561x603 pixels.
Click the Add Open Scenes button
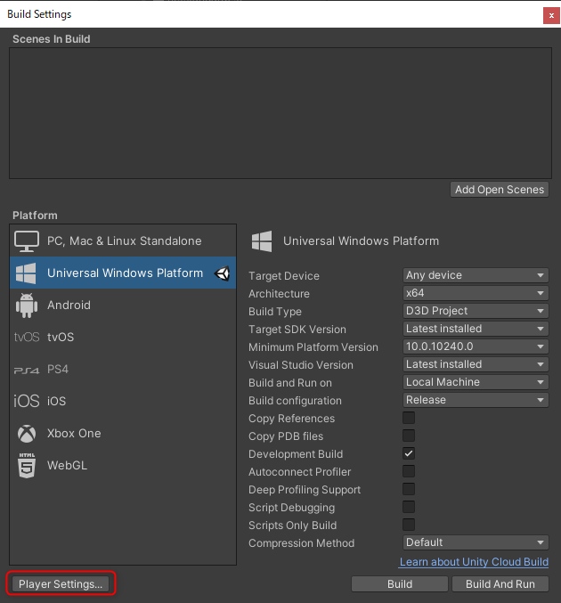tap(500, 190)
